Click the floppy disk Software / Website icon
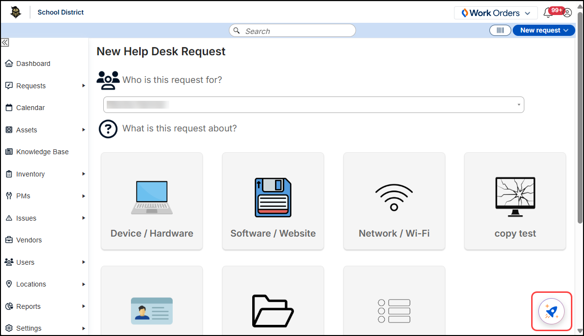 point(273,197)
